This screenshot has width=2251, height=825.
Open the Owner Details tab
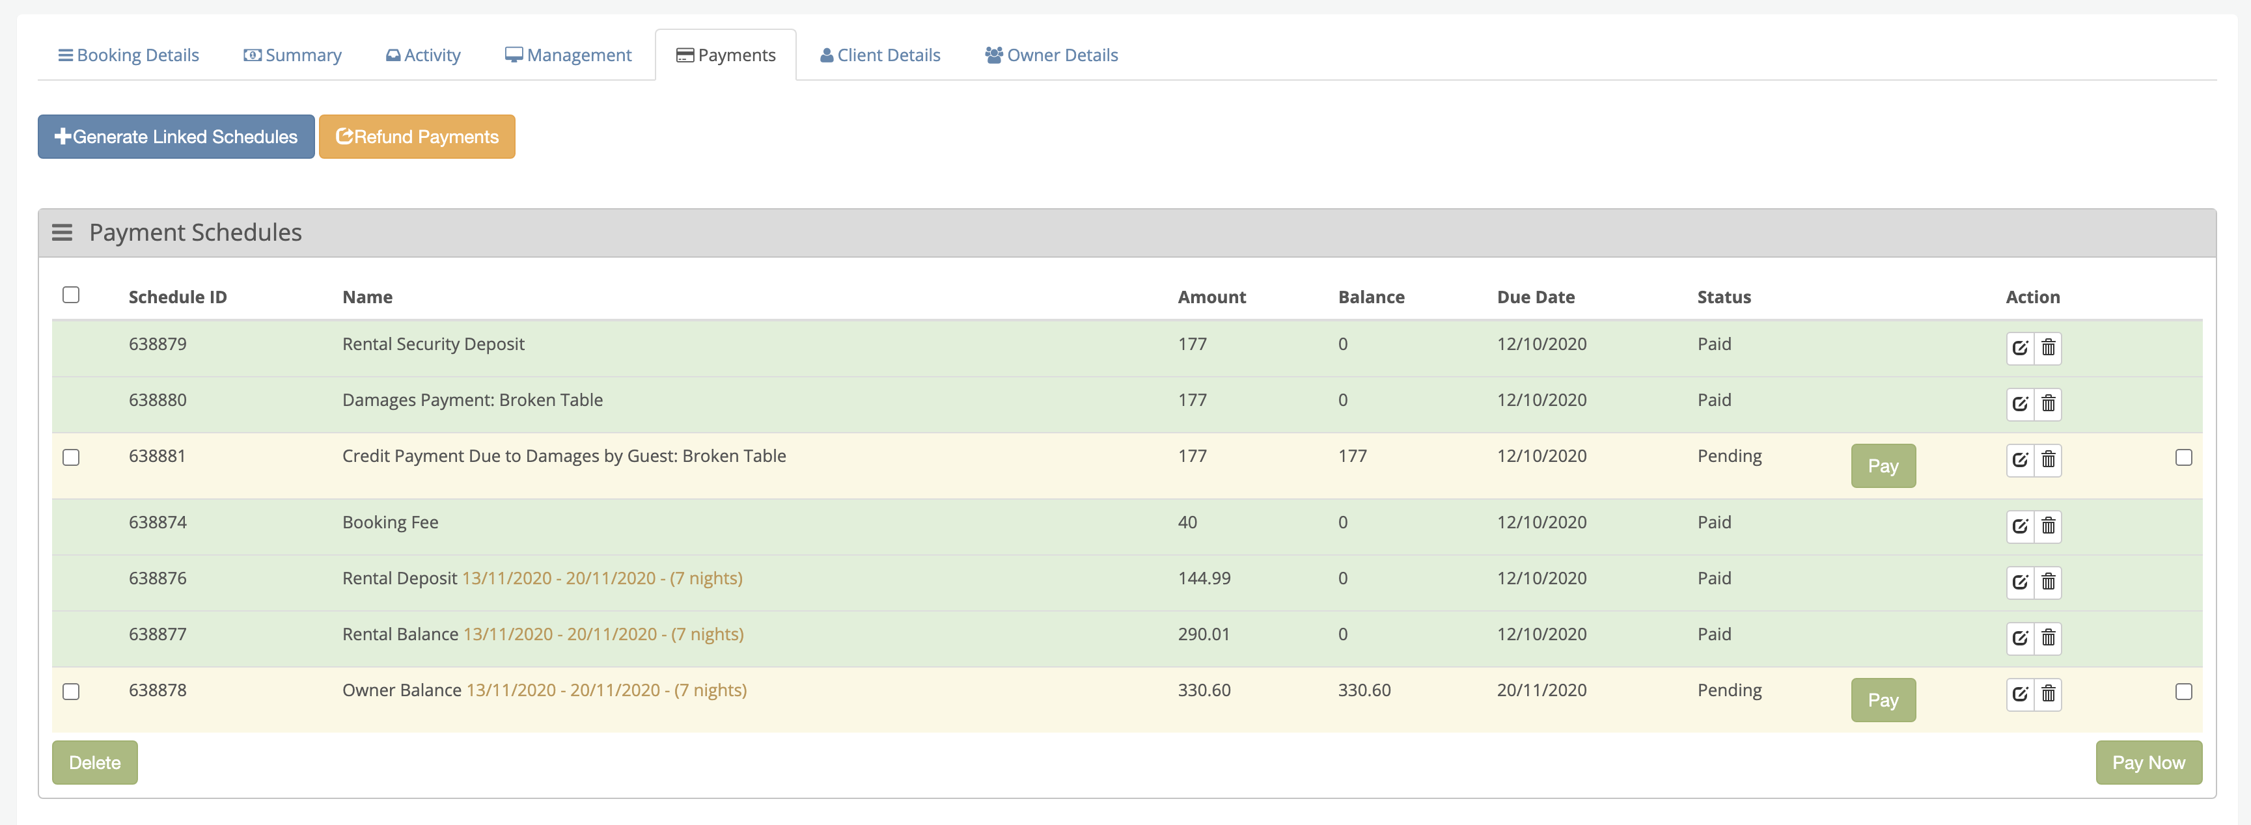[x=1051, y=55]
